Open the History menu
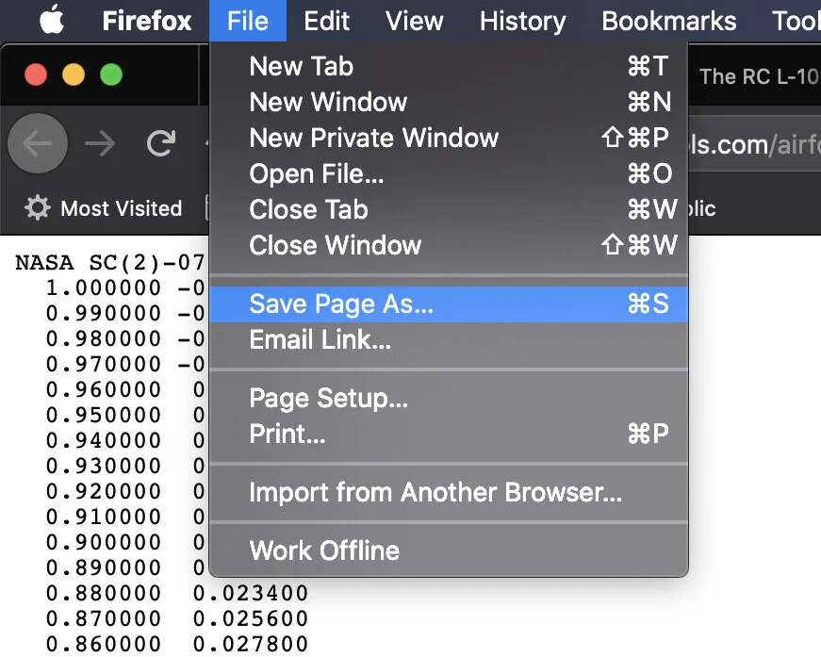821x657 pixels. (522, 21)
